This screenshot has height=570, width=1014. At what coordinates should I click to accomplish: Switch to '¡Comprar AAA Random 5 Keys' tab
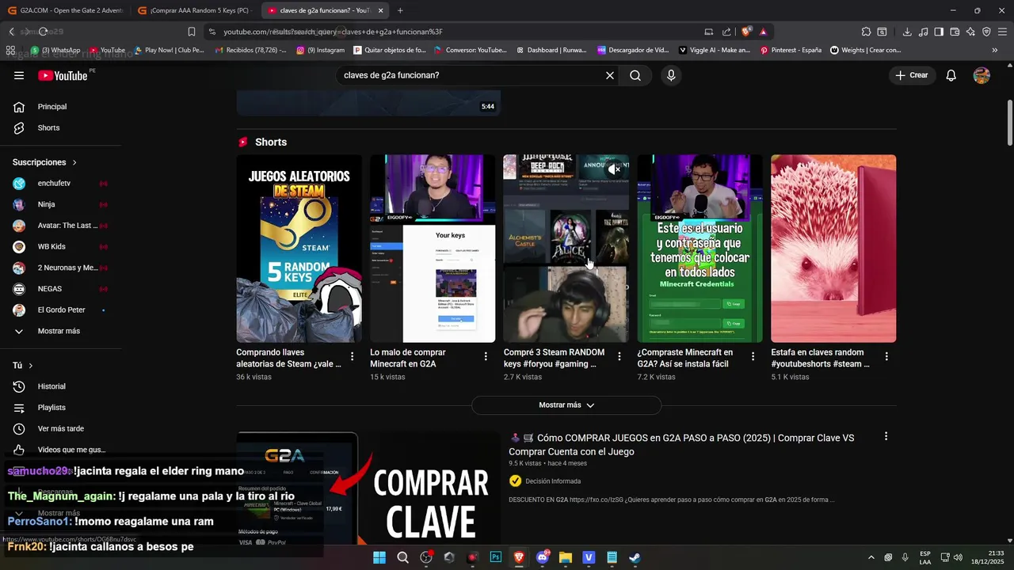[x=196, y=10]
